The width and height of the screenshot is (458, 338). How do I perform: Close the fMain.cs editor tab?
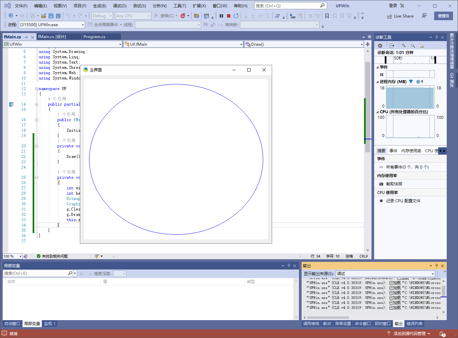click(32, 37)
